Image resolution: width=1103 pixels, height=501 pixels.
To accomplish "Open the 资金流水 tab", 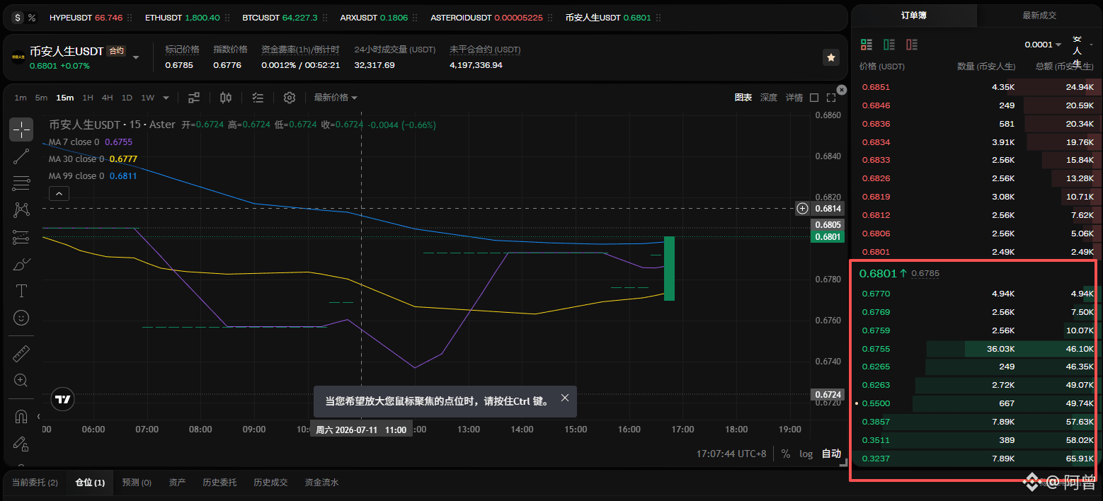I will [321, 483].
